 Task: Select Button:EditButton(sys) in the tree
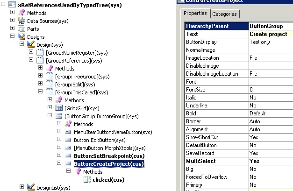click(x=100, y=140)
